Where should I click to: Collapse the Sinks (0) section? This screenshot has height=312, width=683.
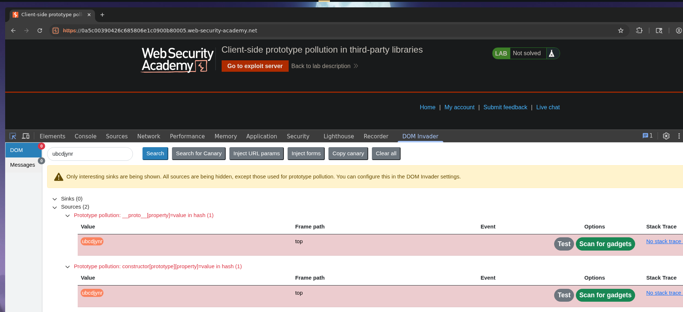point(55,199)
